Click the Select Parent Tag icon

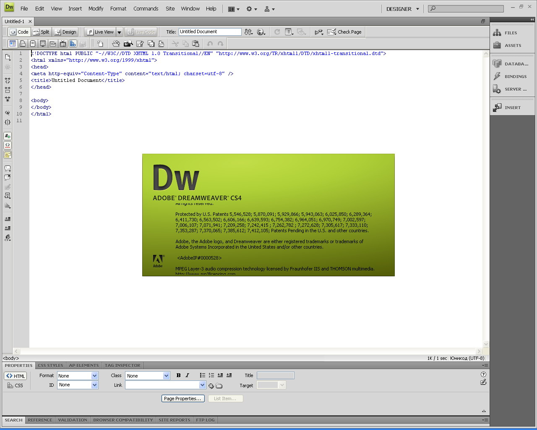coord(8,113)
